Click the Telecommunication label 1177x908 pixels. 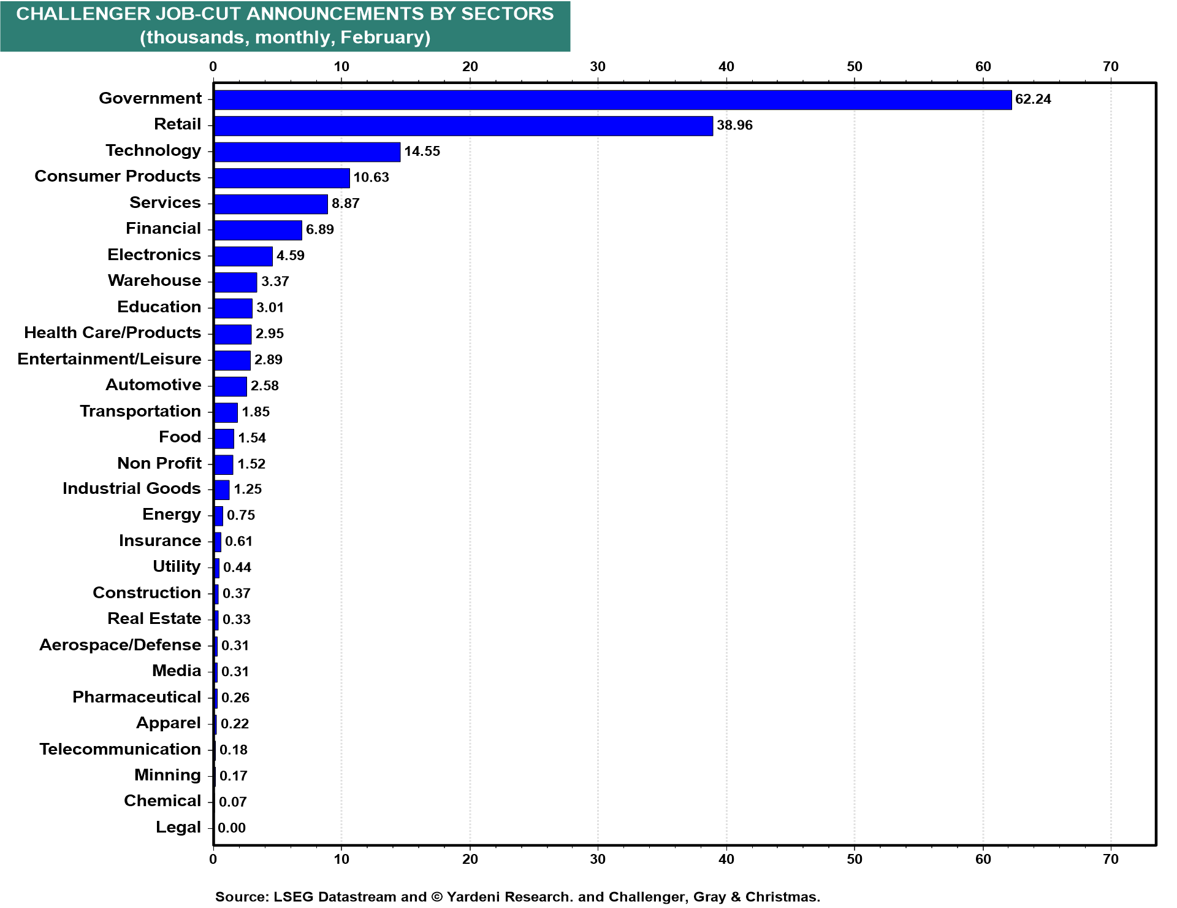pos(120,749)
